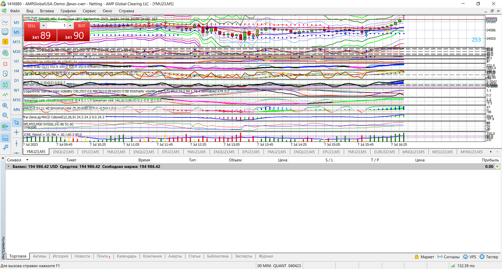Select the green line chart mode icon
The width and height of the screenshot is (502, 269).
5,94
